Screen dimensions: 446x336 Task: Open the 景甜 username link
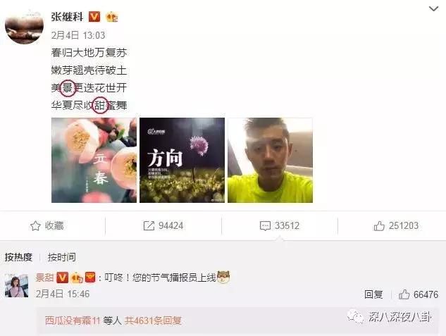pos(44,278)
